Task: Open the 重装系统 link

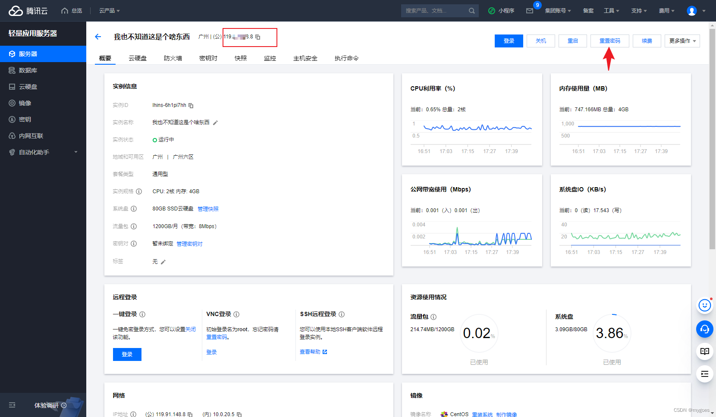Action: coord(482,414)
